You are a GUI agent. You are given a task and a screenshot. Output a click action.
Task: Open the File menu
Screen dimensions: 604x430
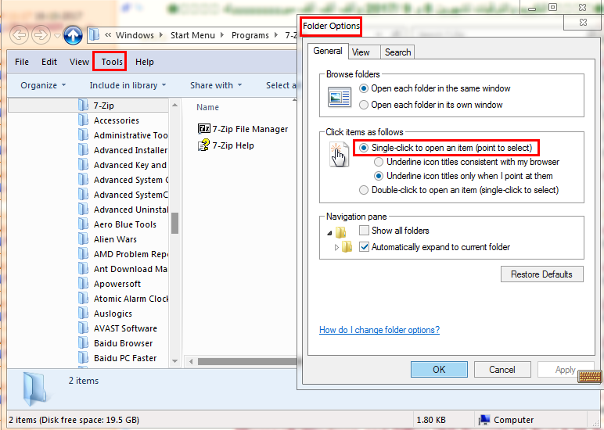(x=22, y=62)
